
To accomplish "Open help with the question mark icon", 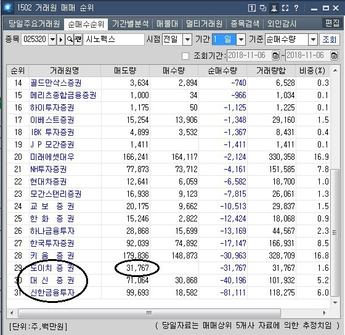I will click(x=296, y=8).
